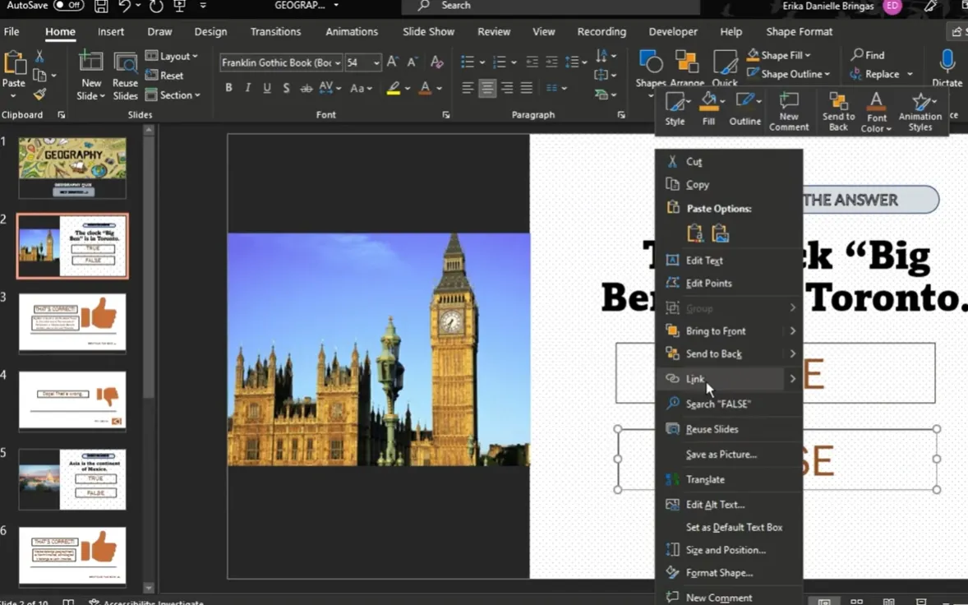Click the Shapes gallery icon
The height and width of the screenshot is (605, 968).
coord(650,64)
